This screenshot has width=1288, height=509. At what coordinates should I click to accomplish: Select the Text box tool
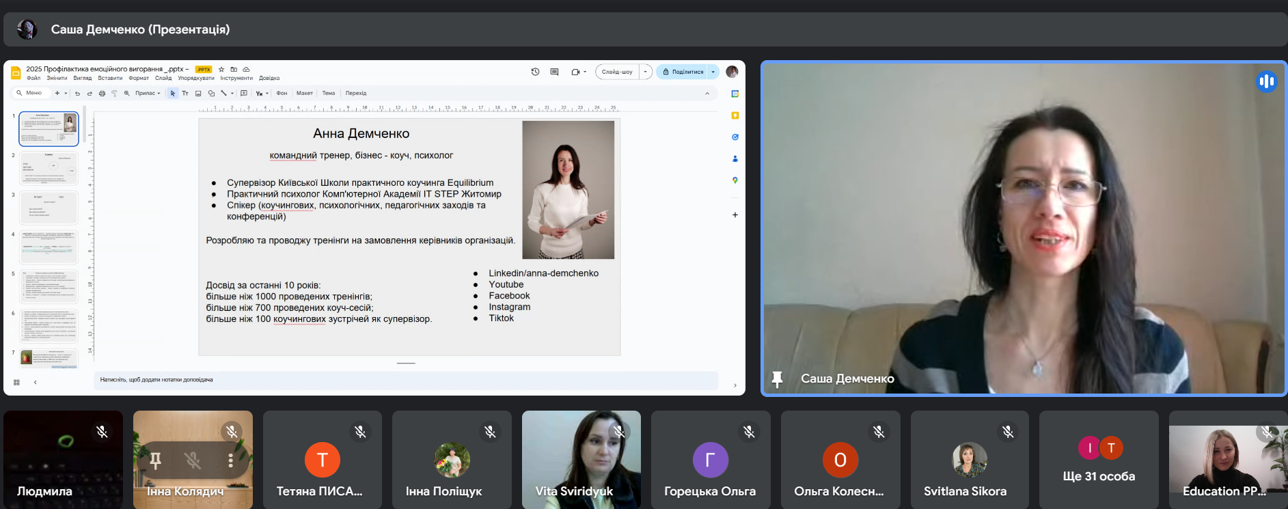[x=185, y=94]
